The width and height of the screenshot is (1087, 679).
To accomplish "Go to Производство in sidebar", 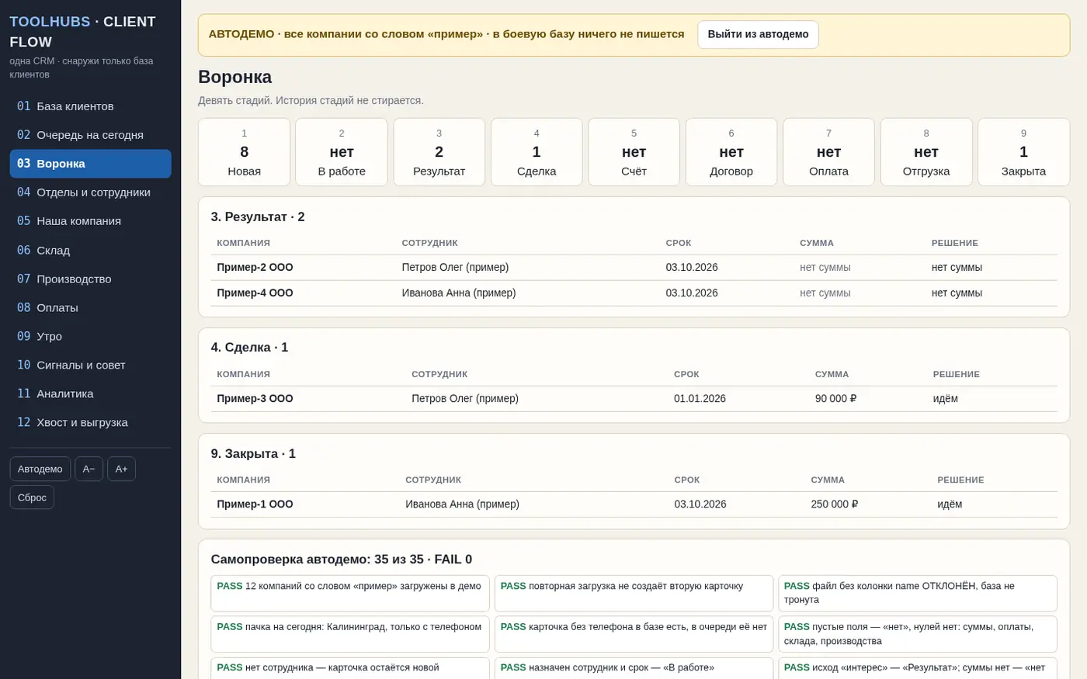I will click(x=90, y=279).
